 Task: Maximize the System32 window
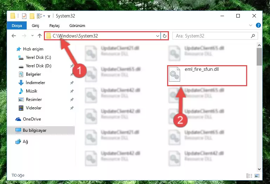238,16
